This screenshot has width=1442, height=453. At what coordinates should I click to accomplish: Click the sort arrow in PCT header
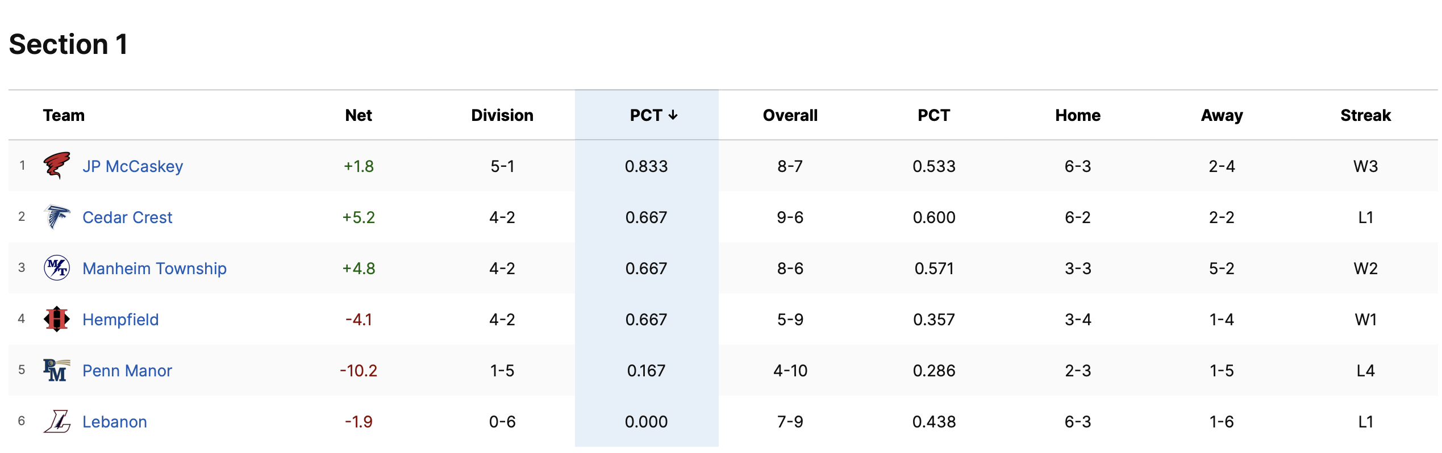(x=673, y=115)
